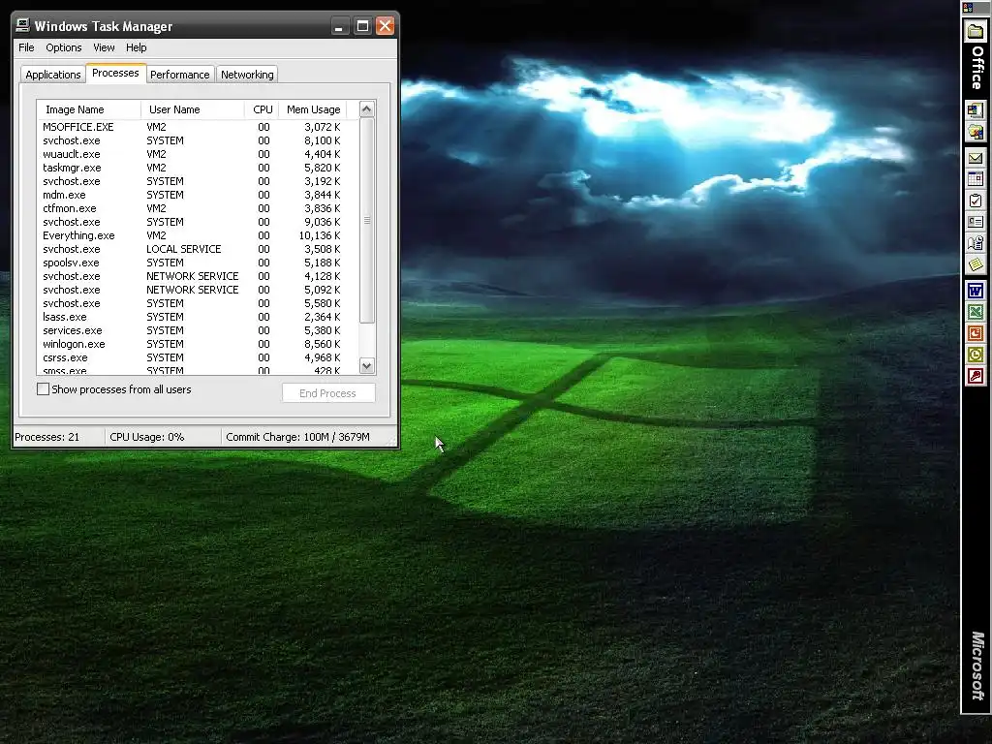Image resolution: width=992 pixels, height=744 pixels.
Task: Click the 8,100 K memory value
Action: pyautogui.click(x=322, y=140)
